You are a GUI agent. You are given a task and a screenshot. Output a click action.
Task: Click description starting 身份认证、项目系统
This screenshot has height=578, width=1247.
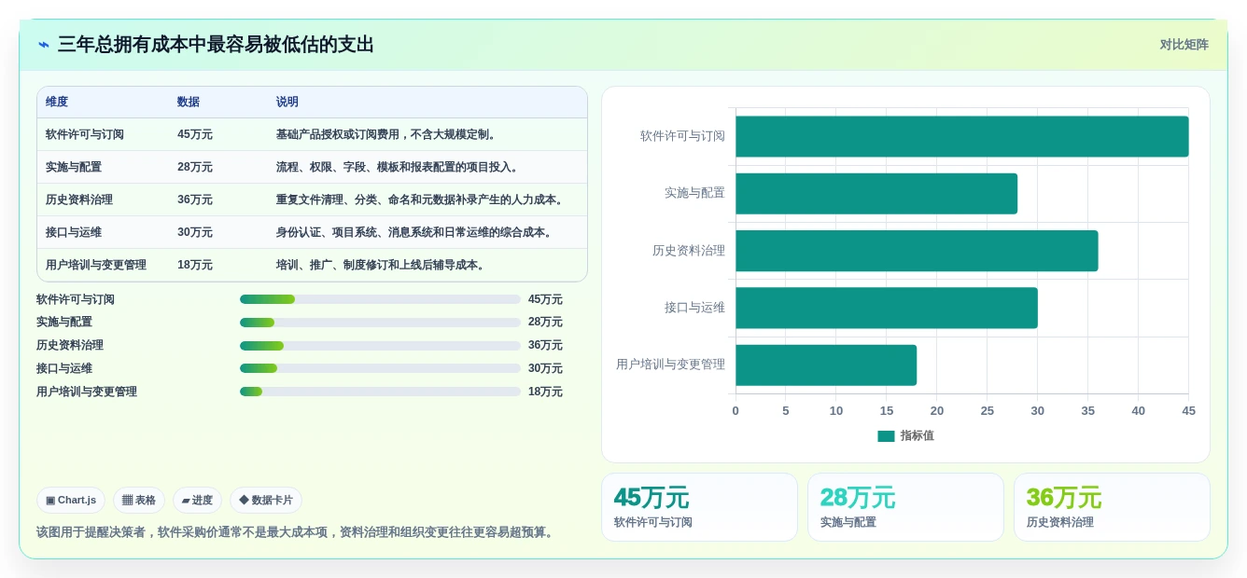(x=416, y=232)
